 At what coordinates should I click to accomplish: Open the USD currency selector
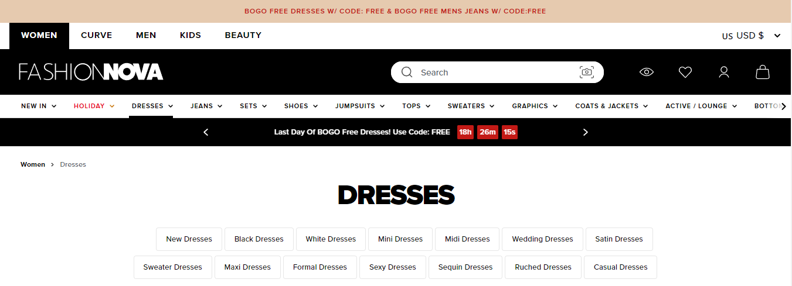[752, 36]
